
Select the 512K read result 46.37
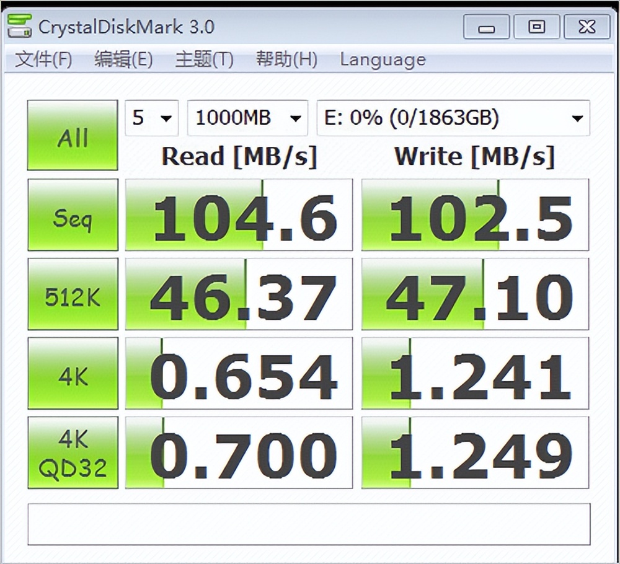pos(239,294)
